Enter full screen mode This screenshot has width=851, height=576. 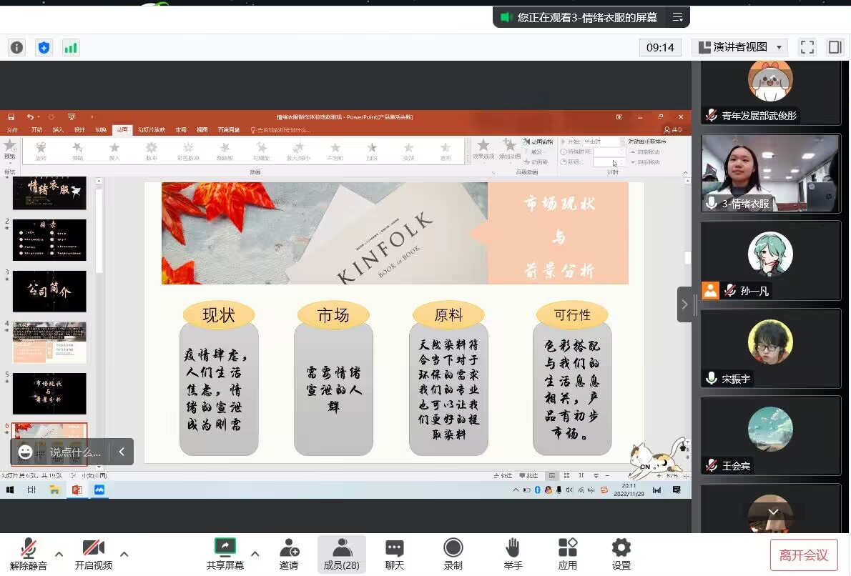tap(807, 47)
